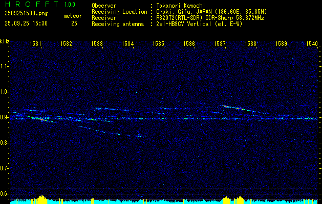Click the 1531 time axis marker
322x204 pixels.
click(35, 44)
